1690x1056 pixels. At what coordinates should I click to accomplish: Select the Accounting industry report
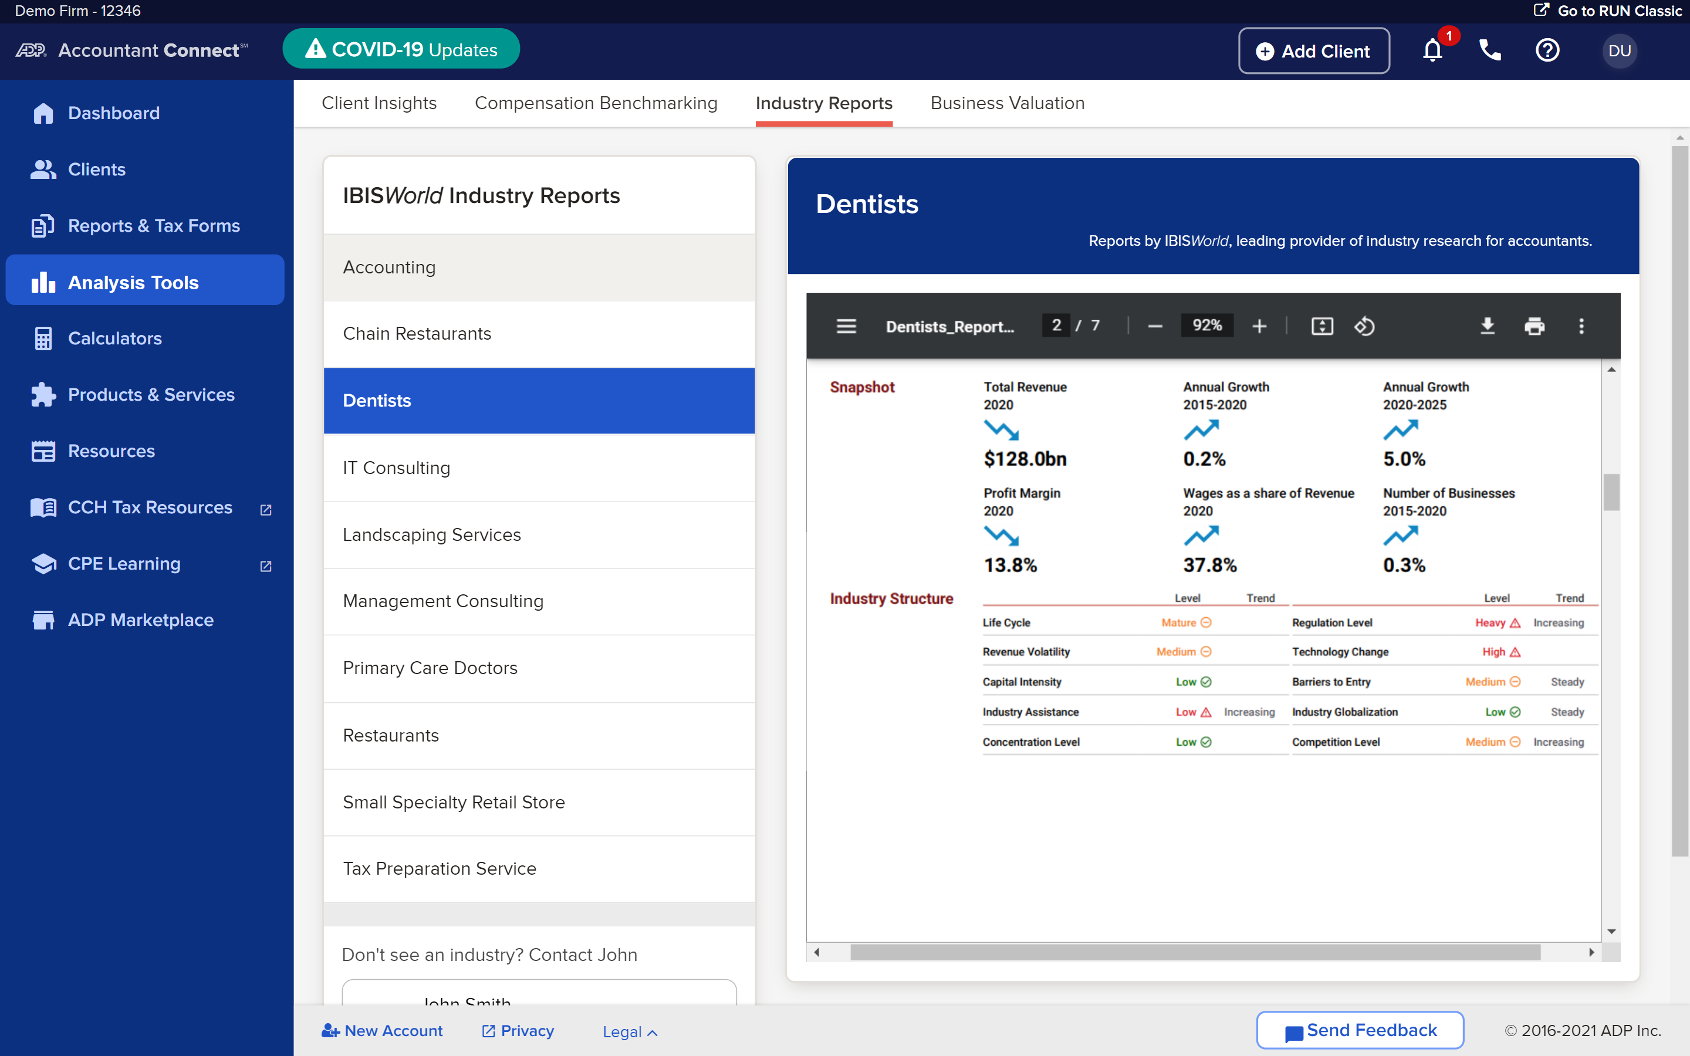pyautogui.click(x=539, y=267)
